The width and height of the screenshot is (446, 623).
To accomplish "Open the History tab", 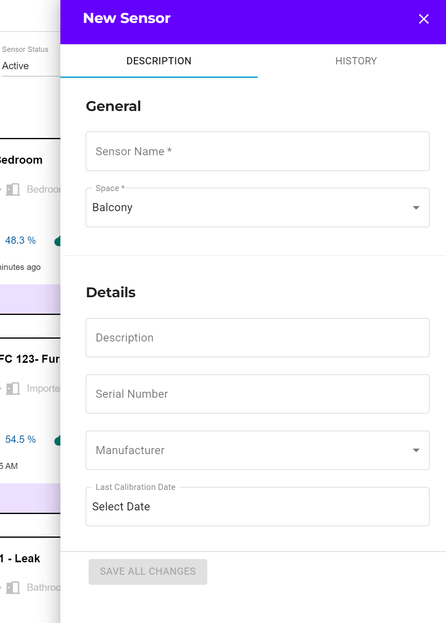I will 356,61.
